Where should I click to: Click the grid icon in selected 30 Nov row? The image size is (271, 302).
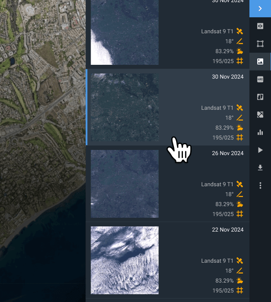[239, 137]
